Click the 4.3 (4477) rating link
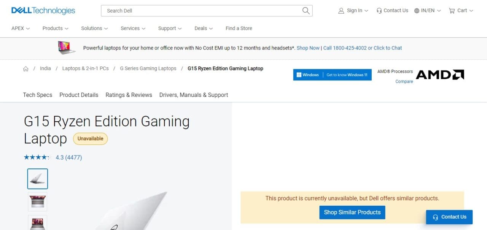This screenshot has width=487, height=230. point(69,157)
